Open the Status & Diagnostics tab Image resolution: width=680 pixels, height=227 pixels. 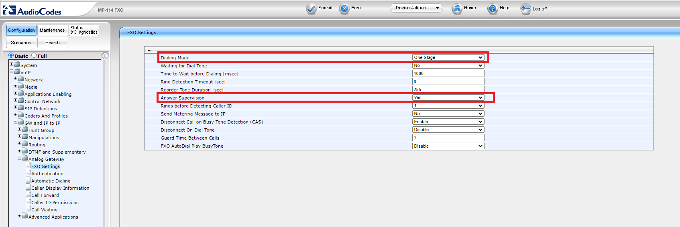tap(84, 30)
